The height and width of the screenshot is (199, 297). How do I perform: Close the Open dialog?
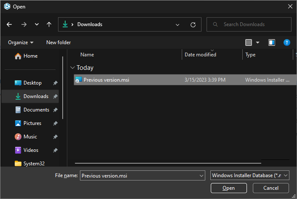(x=290, y=6)
